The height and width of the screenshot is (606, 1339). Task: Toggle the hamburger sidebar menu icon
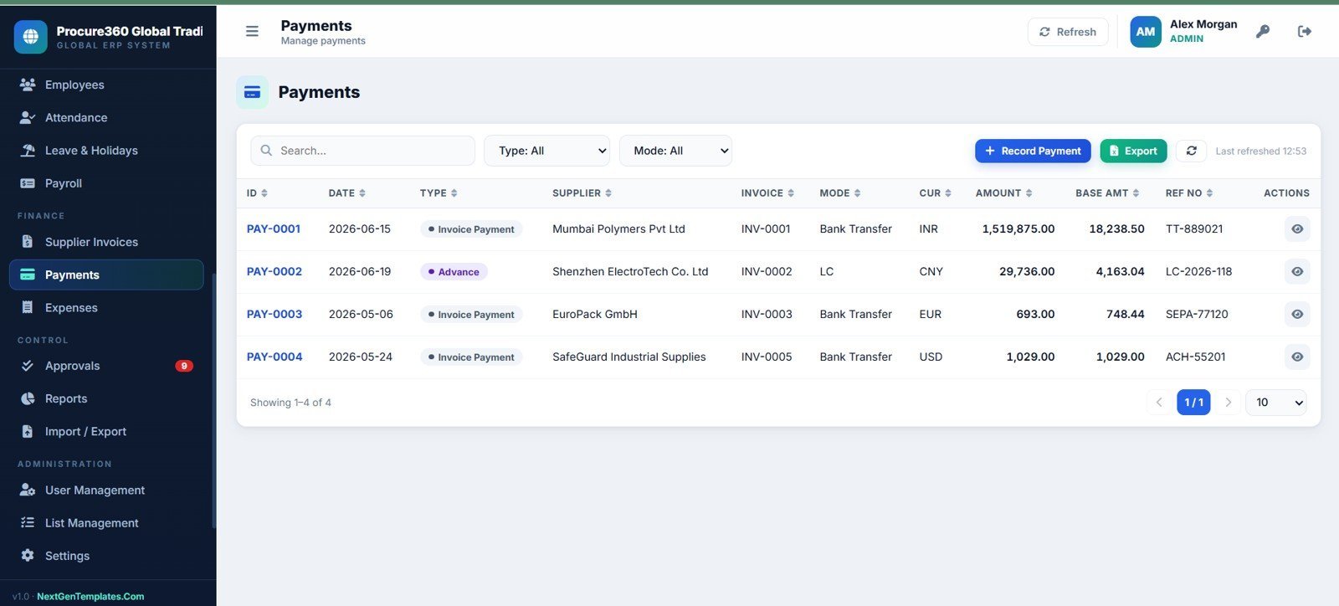(252, 32)
